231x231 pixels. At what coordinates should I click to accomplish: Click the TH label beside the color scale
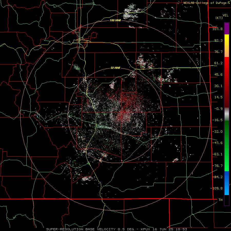tap(220, 200)
